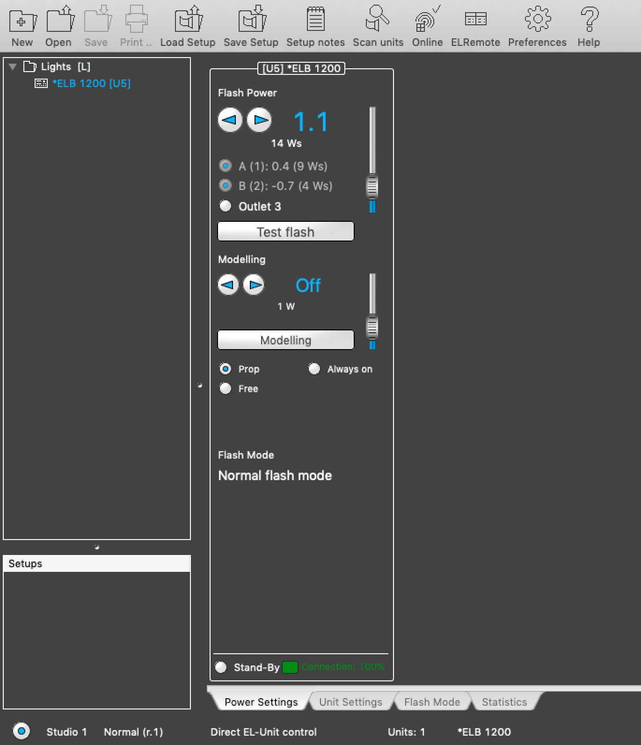
Task: Click the Setups list header
Action: [97, 563]
